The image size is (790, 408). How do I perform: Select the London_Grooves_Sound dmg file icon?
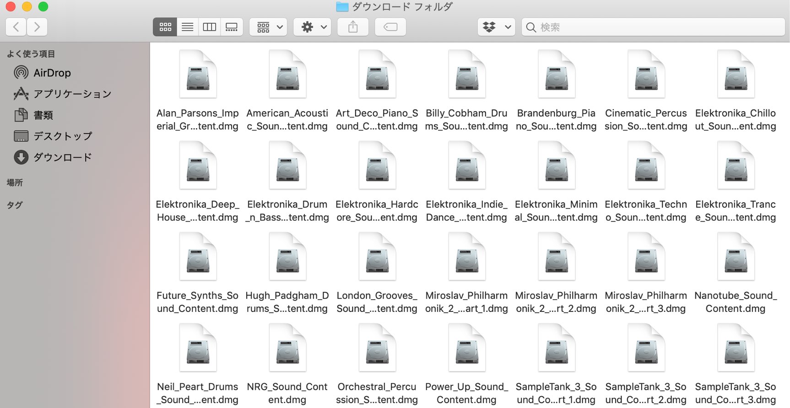coord(377,257)
